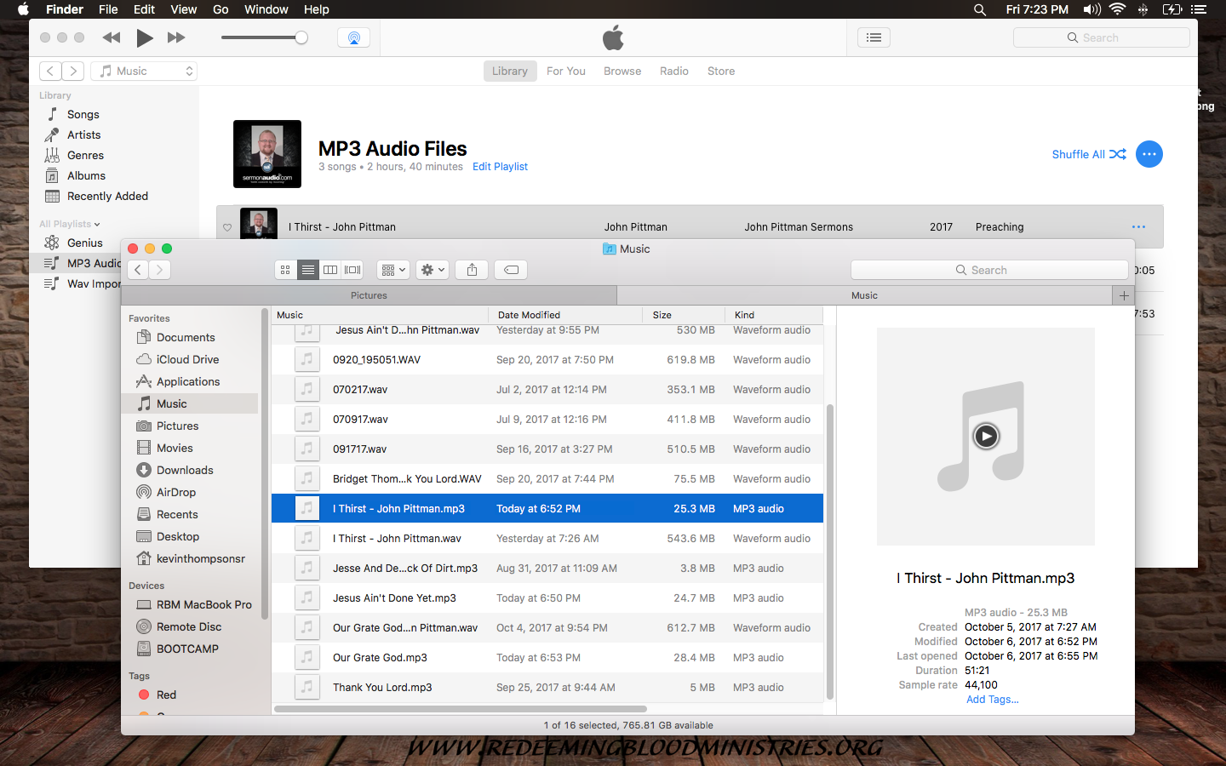Viewport: 1226px width, 766px height.
Task: Go back in iTunes navigation
Action: (x=51, y=71)
